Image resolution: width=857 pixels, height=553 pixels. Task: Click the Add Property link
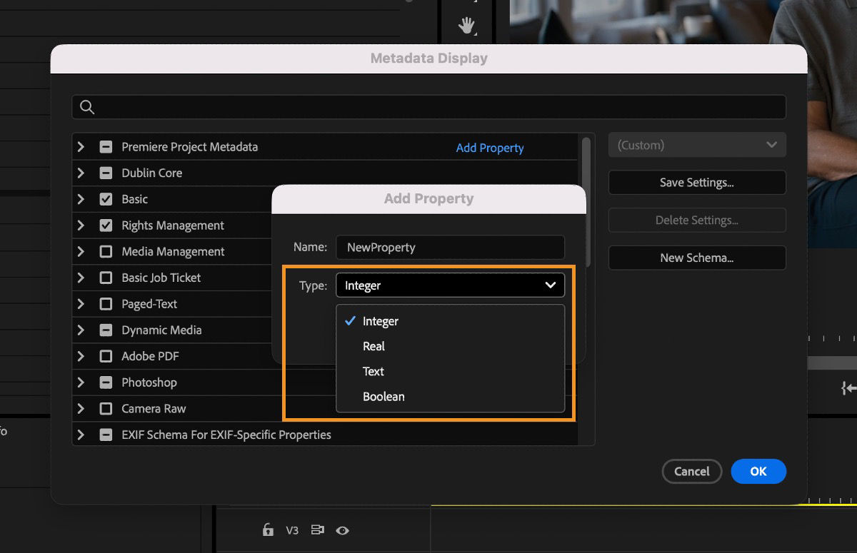coord(490,148)
